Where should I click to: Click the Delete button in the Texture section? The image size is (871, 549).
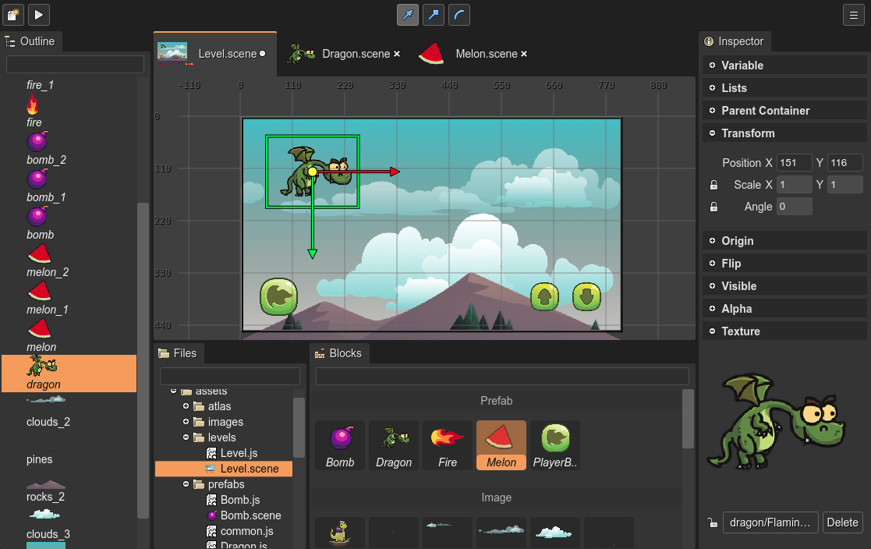pos(842,522)
